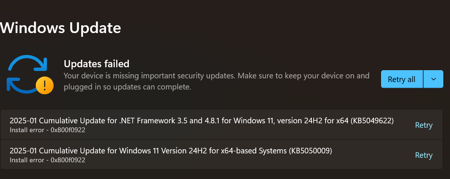Retry the .NET Framework KB5049622 update
The image size is (450, 179).
[424, 125]
